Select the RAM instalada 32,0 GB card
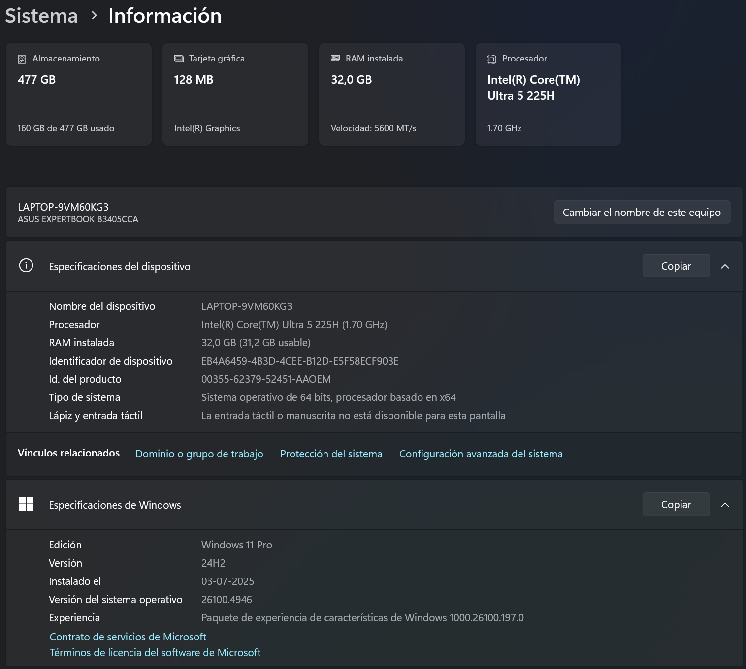This screenshot has height=669, width=746. point(391,94)
